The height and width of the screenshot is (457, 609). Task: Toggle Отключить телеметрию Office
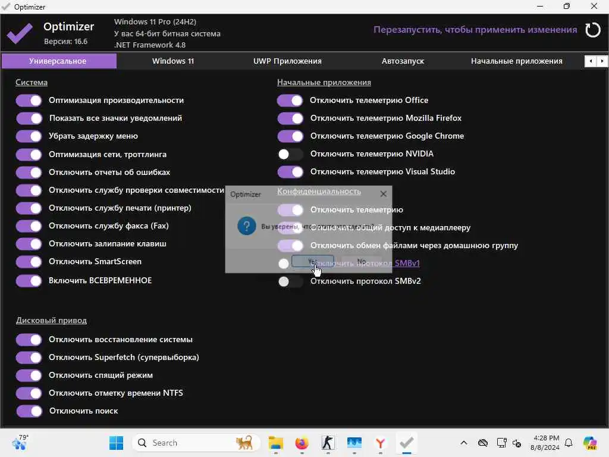(290, 101)
